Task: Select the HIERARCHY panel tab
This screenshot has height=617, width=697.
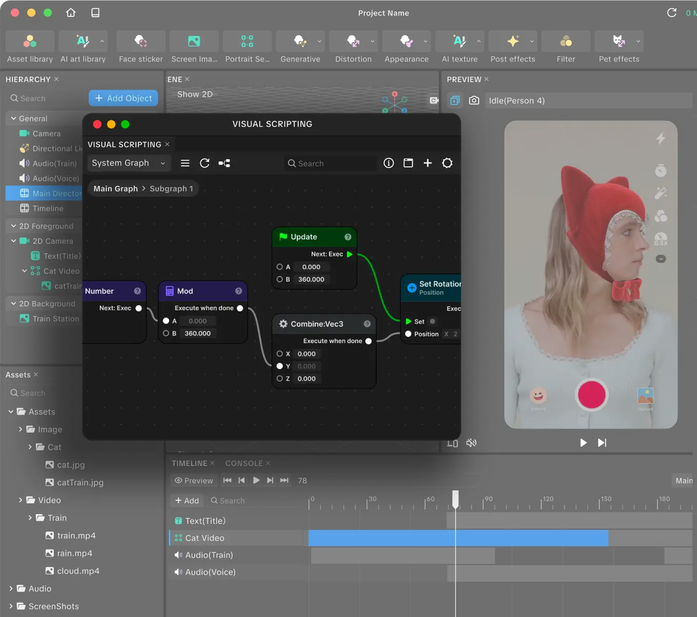Action: (x=28, y=79)
